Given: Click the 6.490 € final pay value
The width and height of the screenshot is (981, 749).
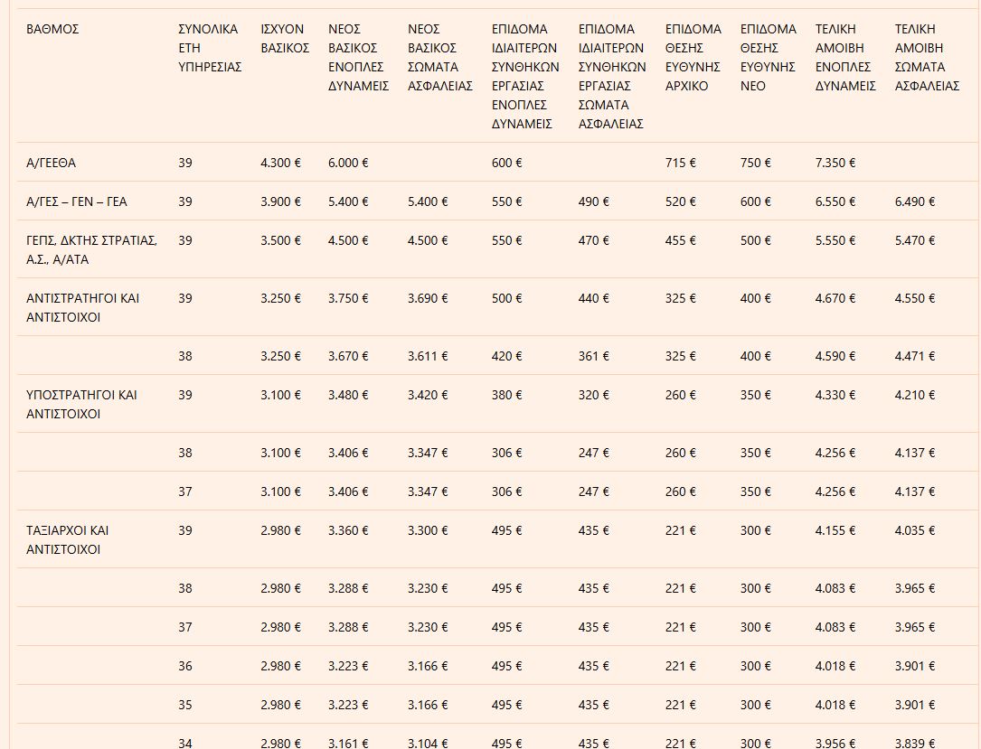Looking at the screenshot, I should pyautogui.click(x=914, y=201).
